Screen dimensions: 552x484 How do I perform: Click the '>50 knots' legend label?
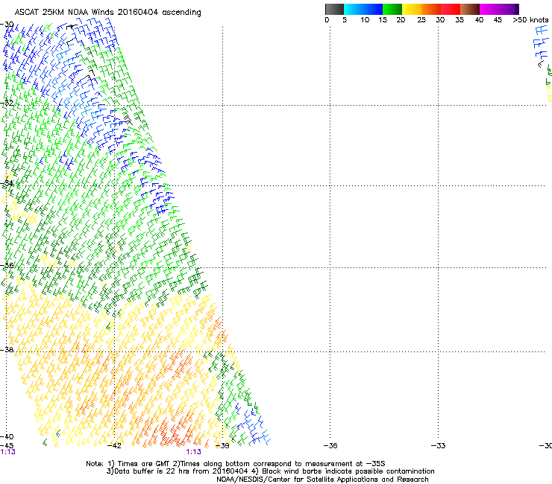pos(530,20)
